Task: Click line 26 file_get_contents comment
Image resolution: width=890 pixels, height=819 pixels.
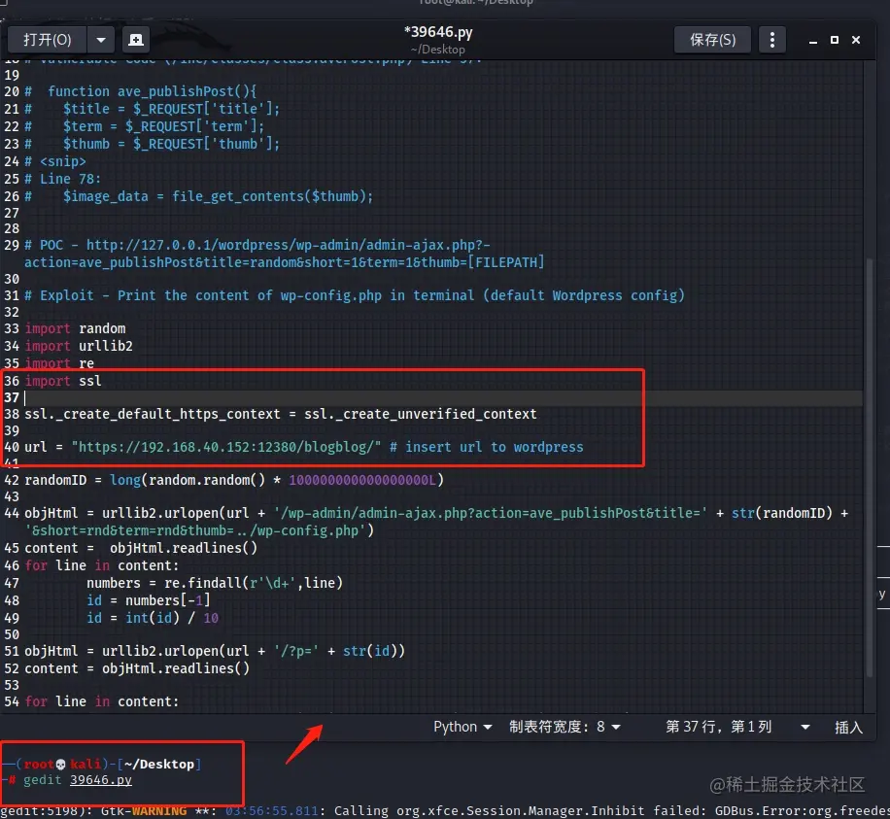Action: 198,196
